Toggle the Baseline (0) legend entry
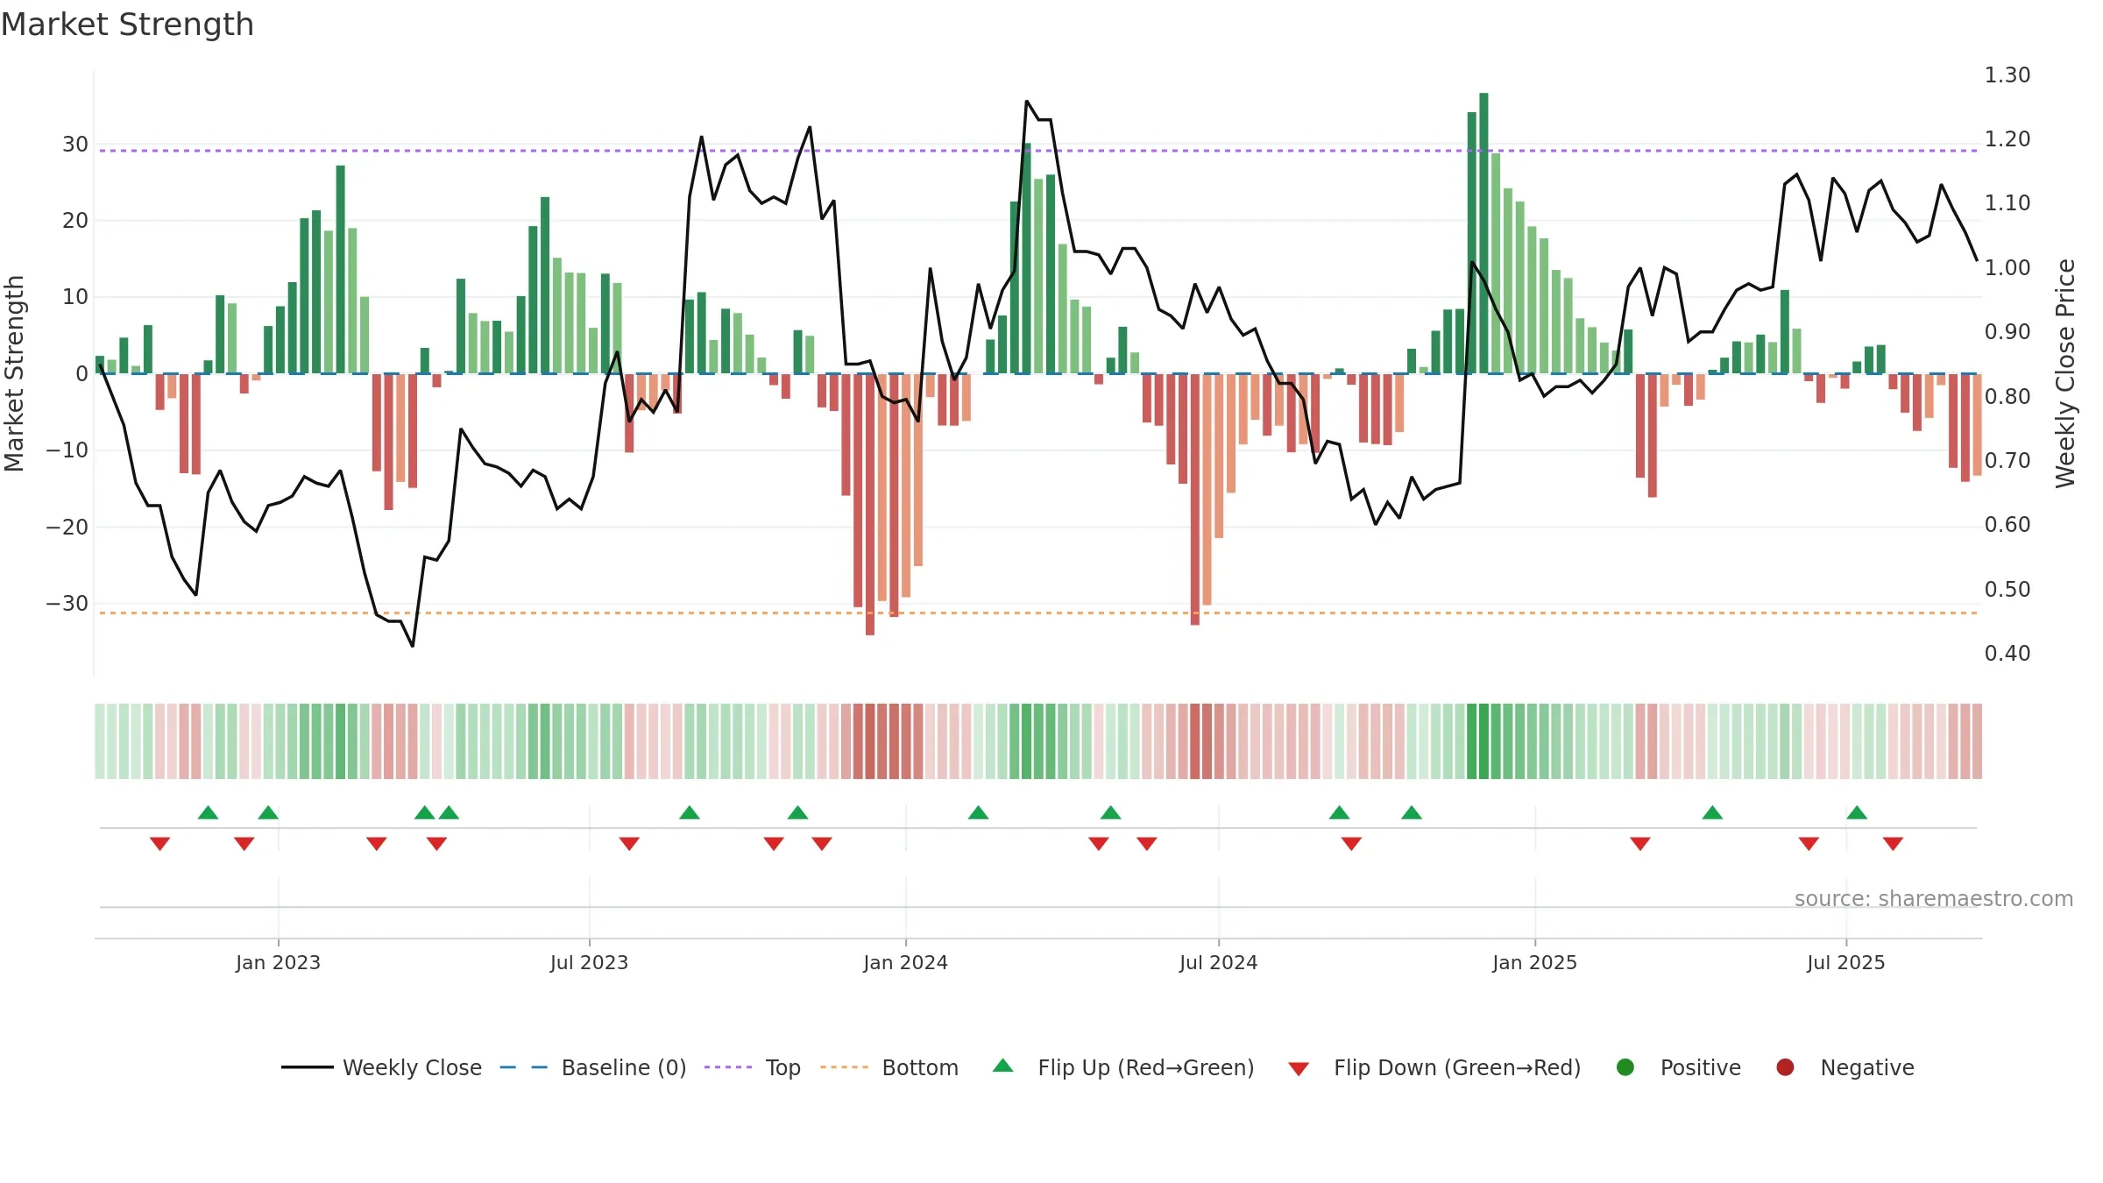2103x1183 pixels. point(592,1067)
